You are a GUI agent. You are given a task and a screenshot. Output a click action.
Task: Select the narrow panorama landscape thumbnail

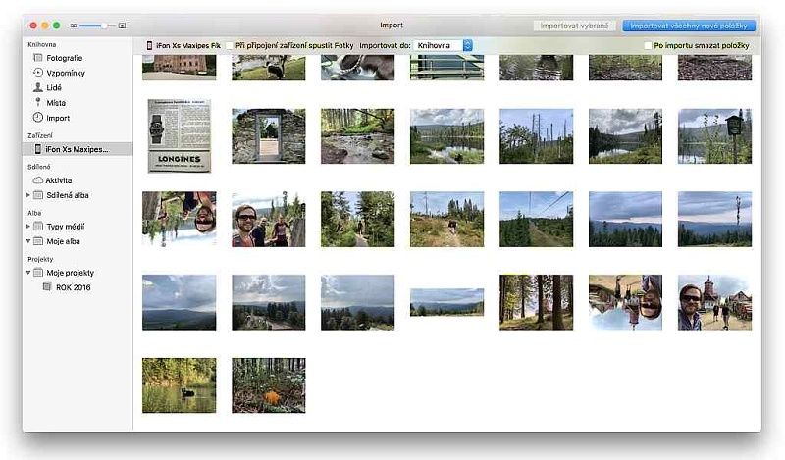[x=447, y=302]
